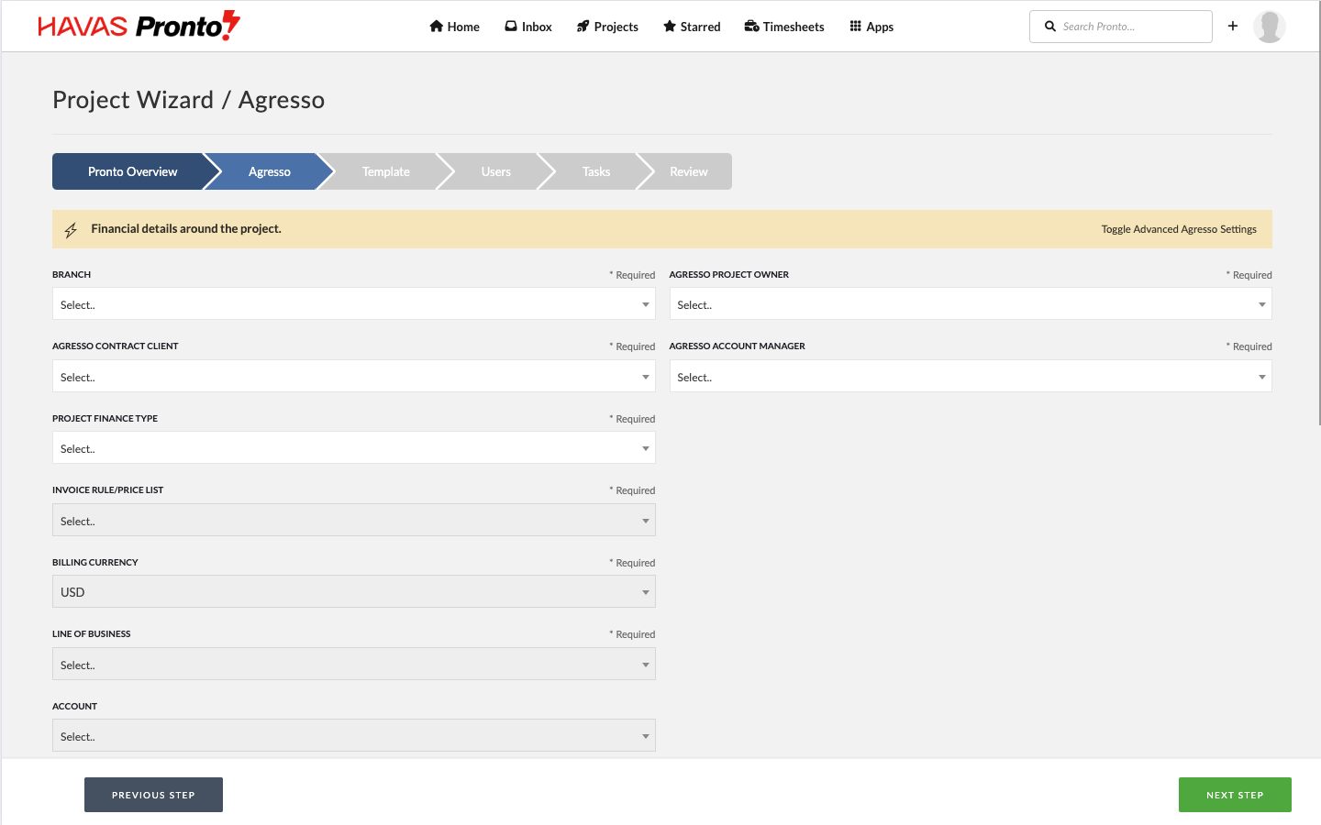Image resolution: width=1321 pixels, height=825 pixels.
Task: Open the Agresso Project Owner dropdown
Action: click(970, 304)
